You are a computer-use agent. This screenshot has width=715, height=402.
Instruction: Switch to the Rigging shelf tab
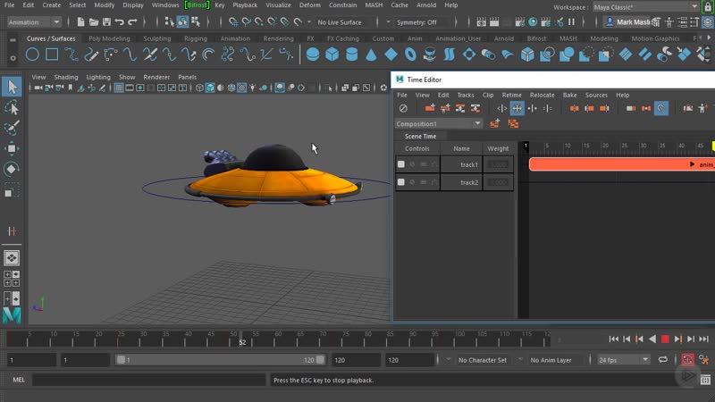point(196,38)
